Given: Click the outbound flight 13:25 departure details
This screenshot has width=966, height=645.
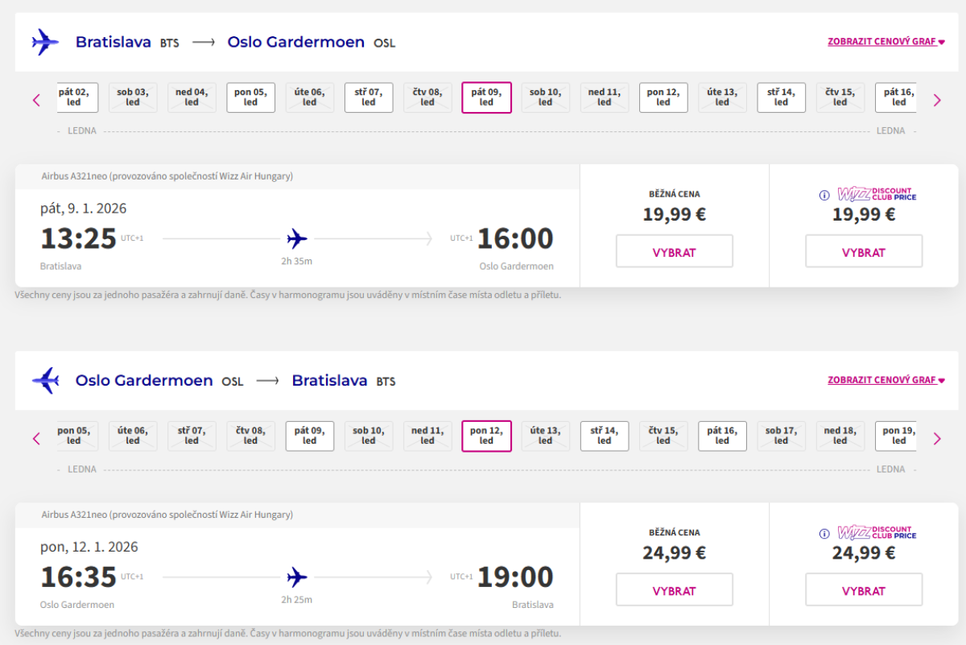Looking at the screenshot, I should 80,239.
